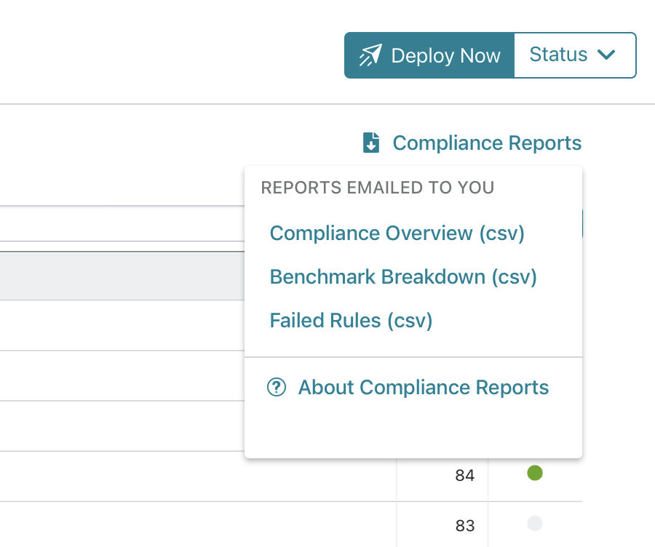Select the highlighted gray table row
655x547 pixels.
(122, 276)
